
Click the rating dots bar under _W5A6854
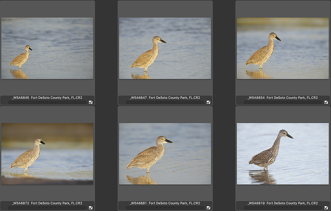(283, 102)
